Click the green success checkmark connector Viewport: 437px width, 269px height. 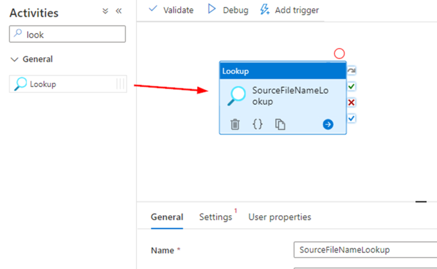351,86
